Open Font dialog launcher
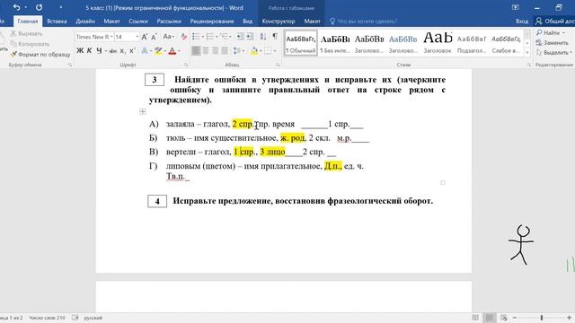The image size is (575, 323). click(x=186, y=65)
